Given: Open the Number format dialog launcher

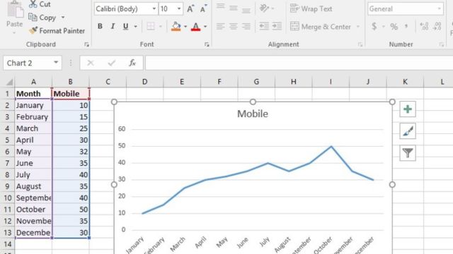Looking at the screenshot, I should tap(442, 44).
